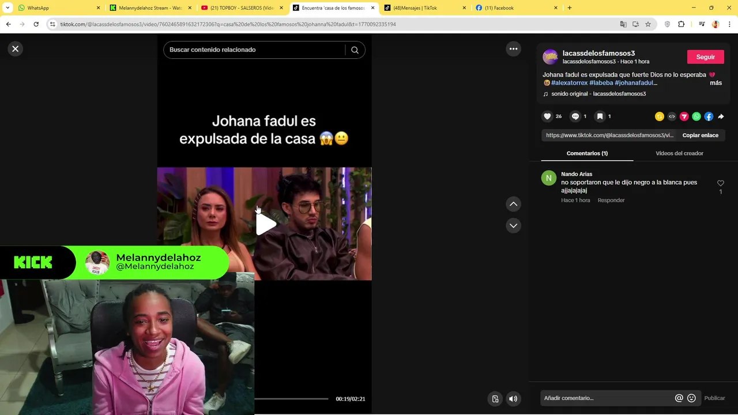Seek in the video progress bar
This screenshot has width=738, height=415.
tap(291, 399)
